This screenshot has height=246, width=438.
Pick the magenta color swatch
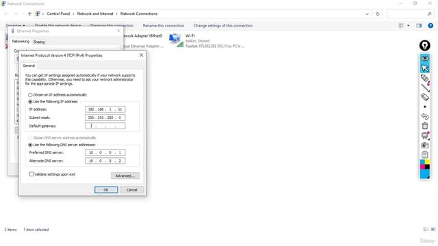click(422, 167)
